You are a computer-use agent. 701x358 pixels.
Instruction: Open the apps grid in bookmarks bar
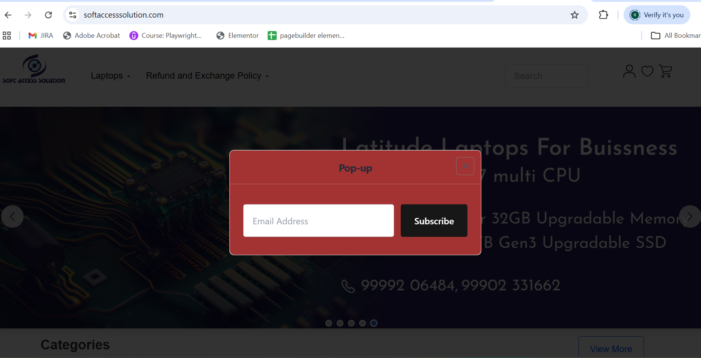pos(7,36)
